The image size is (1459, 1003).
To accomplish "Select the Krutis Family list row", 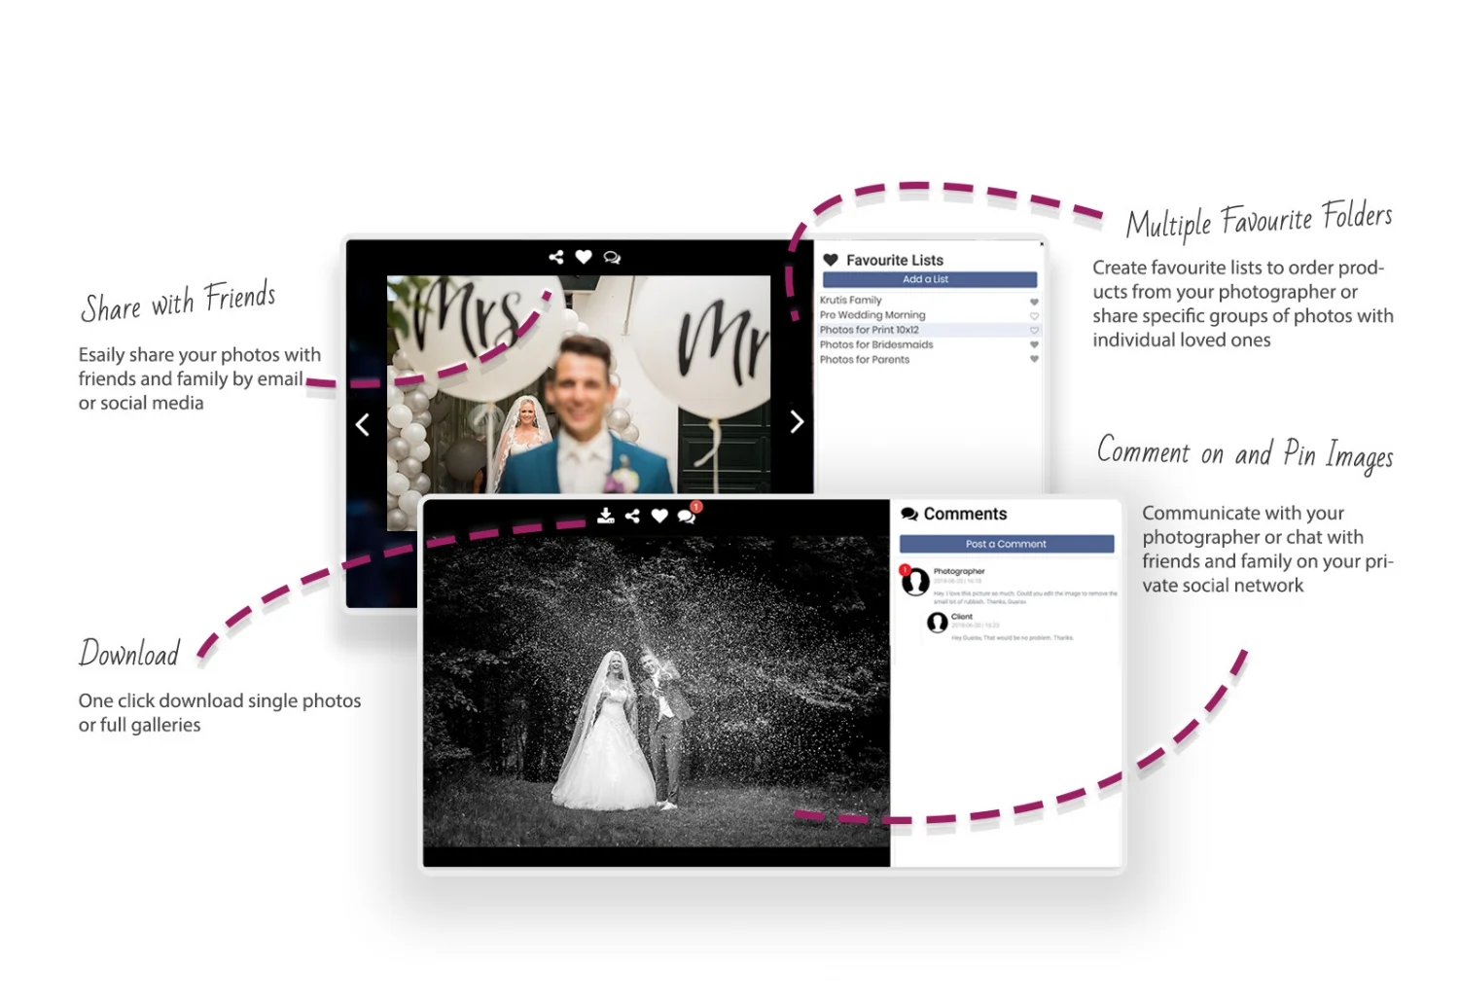I will coord(929,301).
